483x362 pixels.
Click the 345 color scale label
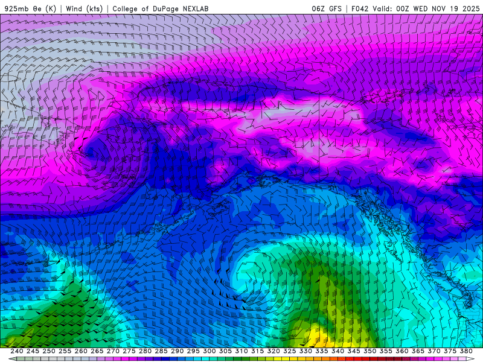pyautogui.click(x=354, y=351)
